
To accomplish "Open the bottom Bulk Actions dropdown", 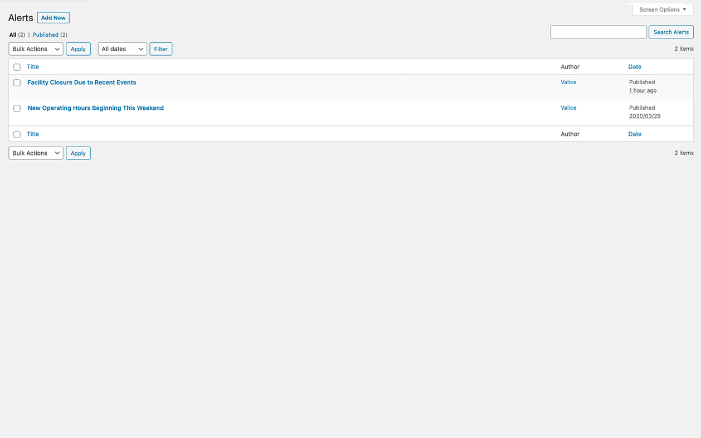I will (x=36, y=153).
